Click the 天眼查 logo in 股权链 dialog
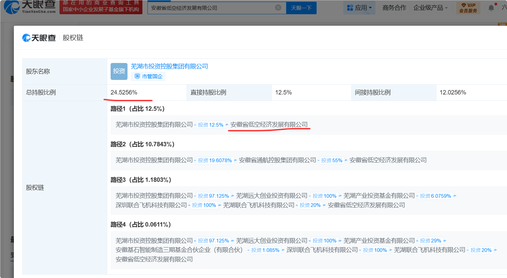This screenshot has width=507, height=278. coord(39,38)
